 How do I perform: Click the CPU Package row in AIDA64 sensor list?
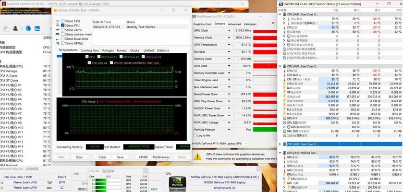[26, 71]
